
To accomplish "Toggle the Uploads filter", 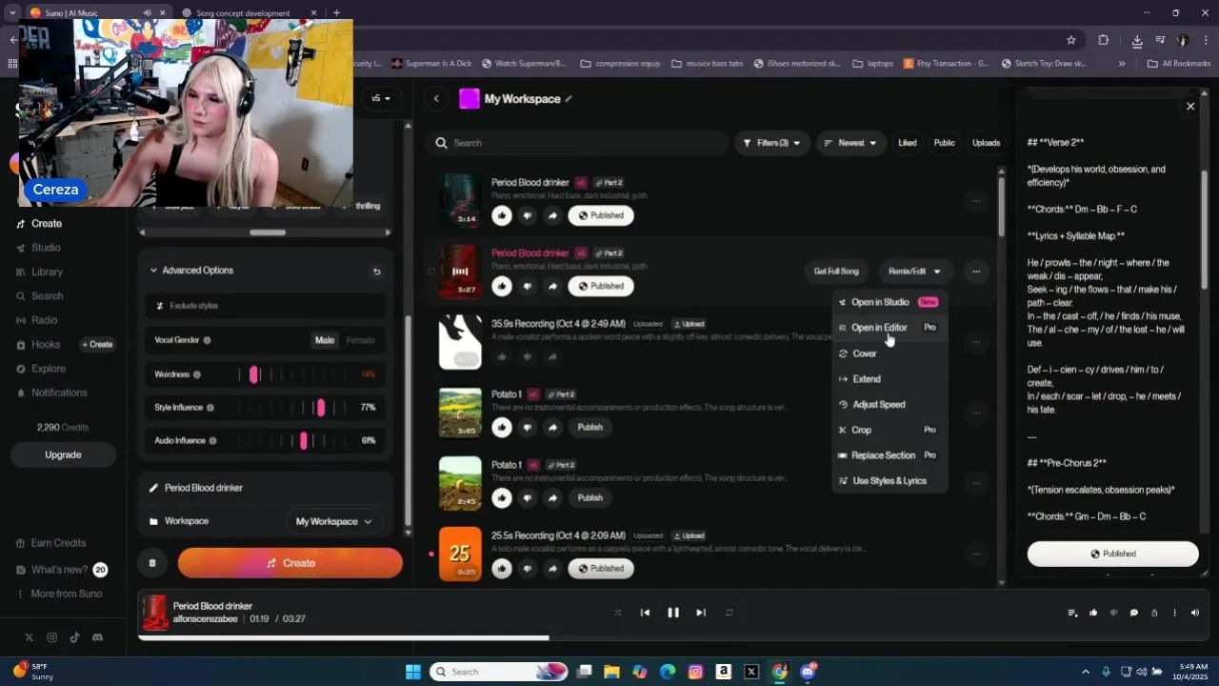I will (x=986, y=143).
